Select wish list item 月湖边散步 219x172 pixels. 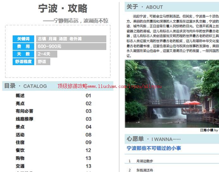pos(144,161)
